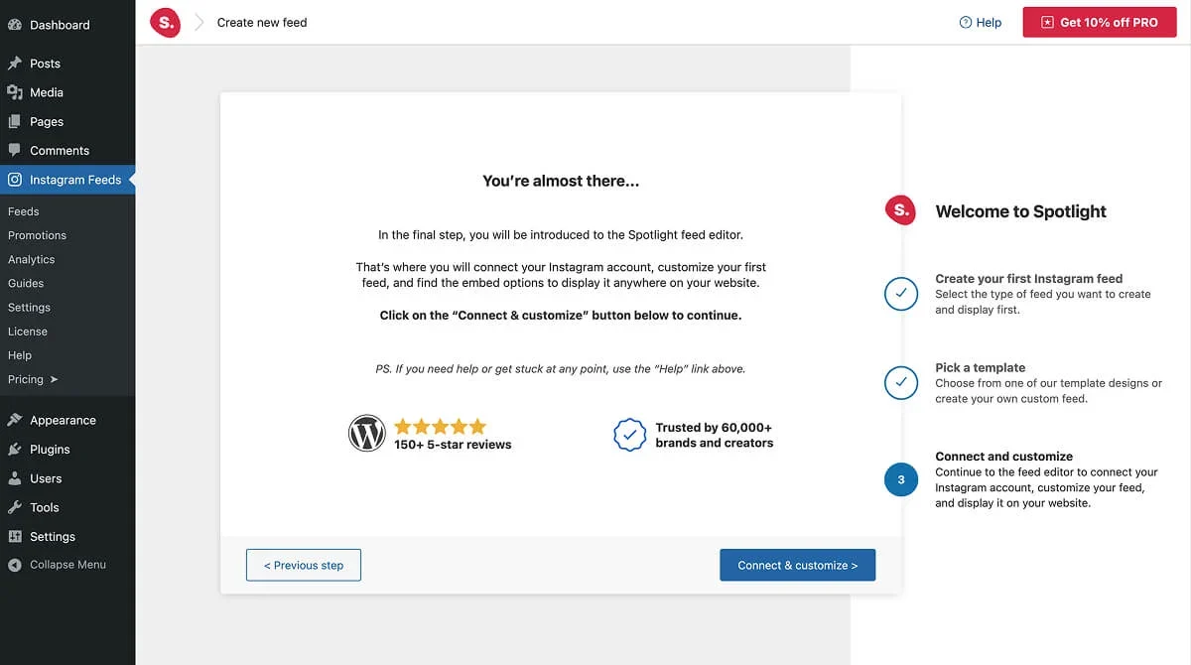The image size is (1191, 665).
Task: Click the Settings sliders icon
Action: [15, 537]
